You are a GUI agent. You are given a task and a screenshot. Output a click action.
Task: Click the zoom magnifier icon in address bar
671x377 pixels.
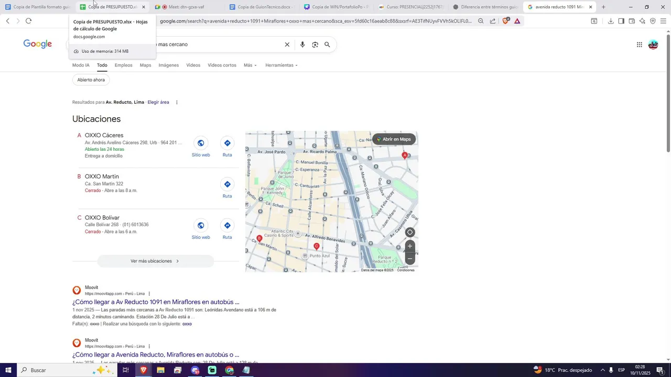click(481, 21)
